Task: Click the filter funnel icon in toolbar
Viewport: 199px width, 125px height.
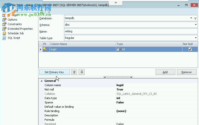Action: 49,11
